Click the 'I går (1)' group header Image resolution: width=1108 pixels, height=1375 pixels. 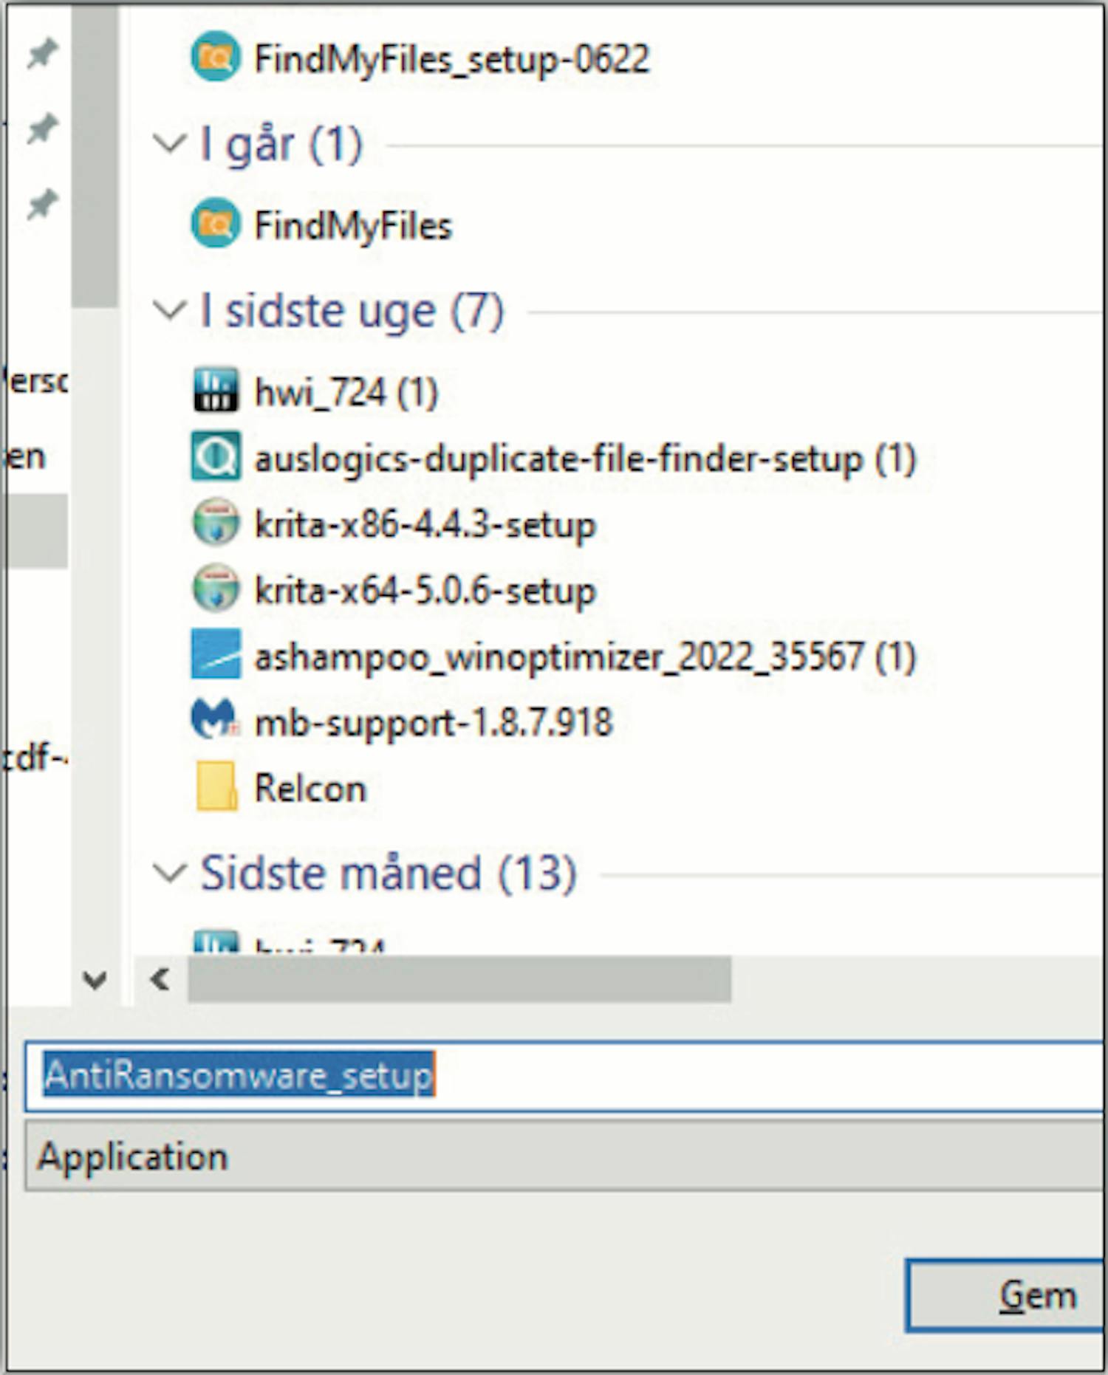[x=281, y=144]
